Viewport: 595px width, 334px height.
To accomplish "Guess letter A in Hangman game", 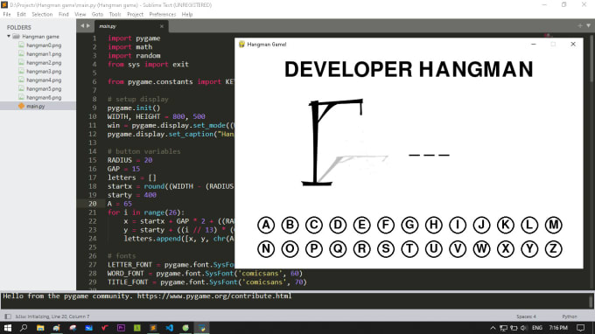I will (266, 226).
